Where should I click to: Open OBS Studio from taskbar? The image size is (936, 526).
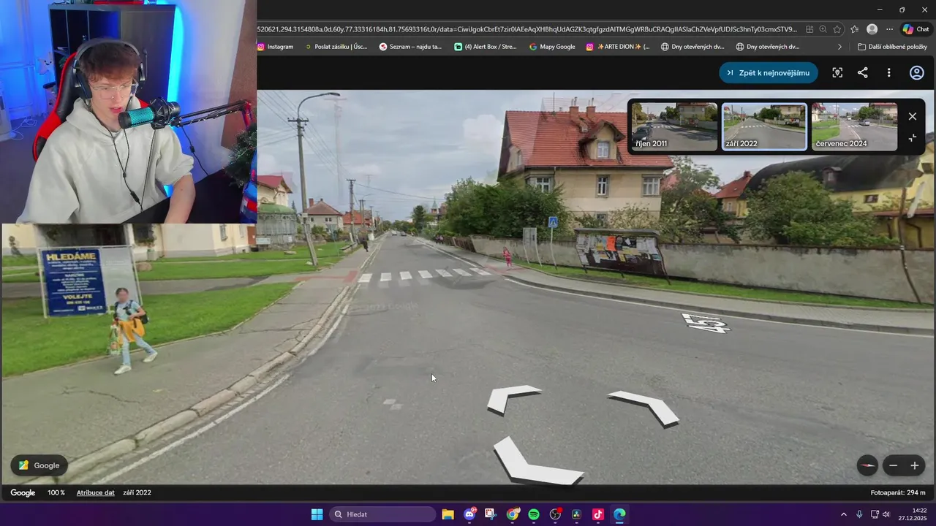coord(555,514)
